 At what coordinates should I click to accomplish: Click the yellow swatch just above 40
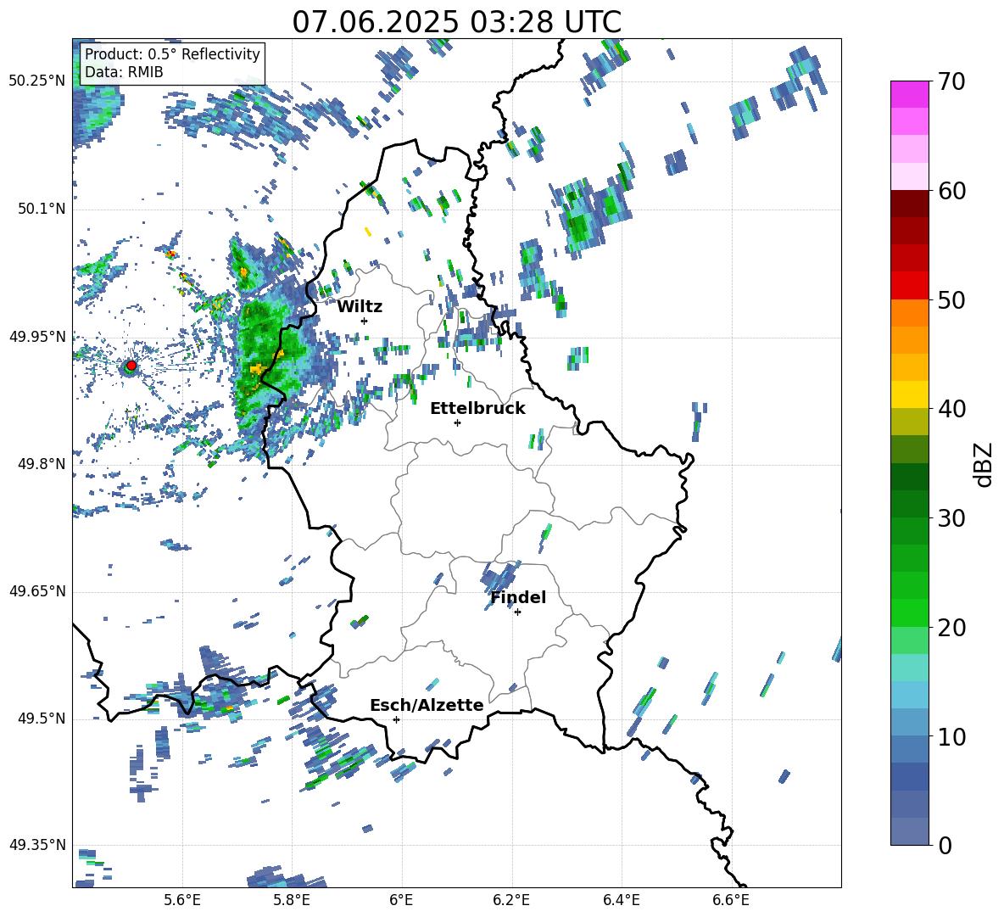[x=909, y=394]
